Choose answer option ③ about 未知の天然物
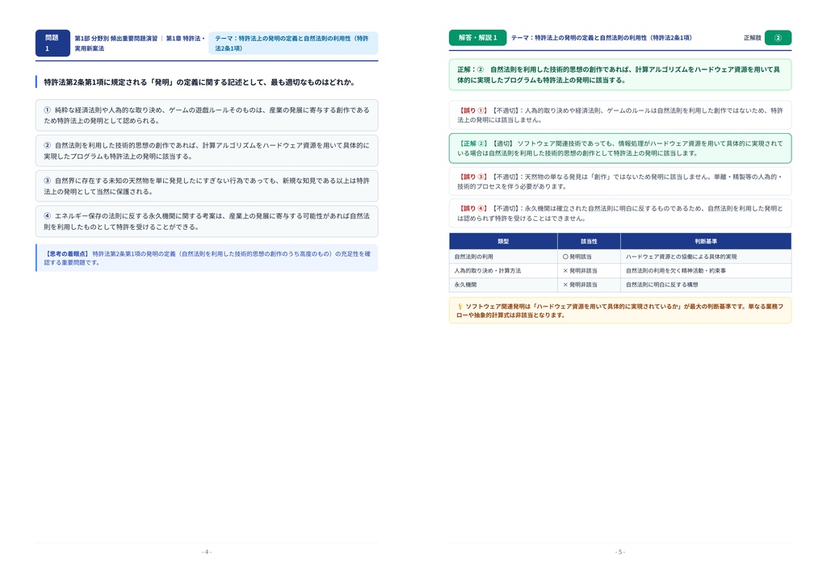 tap(207, 186)
